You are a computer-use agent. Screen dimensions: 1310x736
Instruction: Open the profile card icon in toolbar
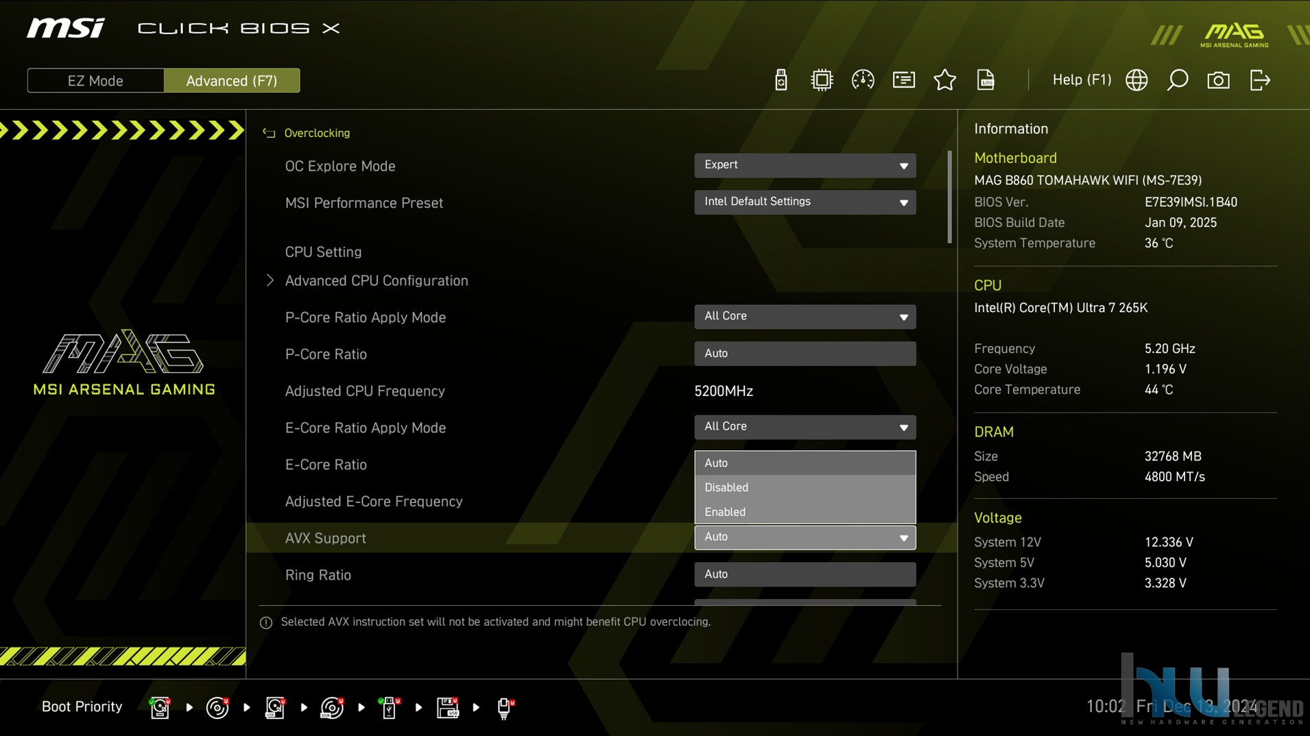[904, 80]
